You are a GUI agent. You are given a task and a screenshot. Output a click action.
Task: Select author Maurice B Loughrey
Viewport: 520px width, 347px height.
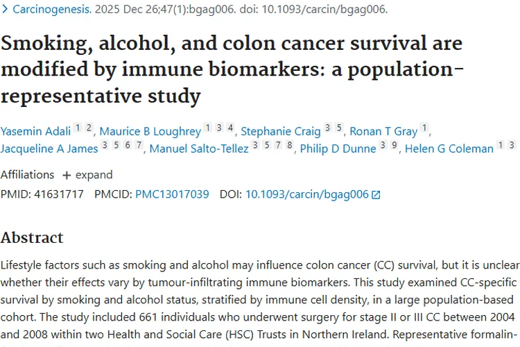coord(150,130)
